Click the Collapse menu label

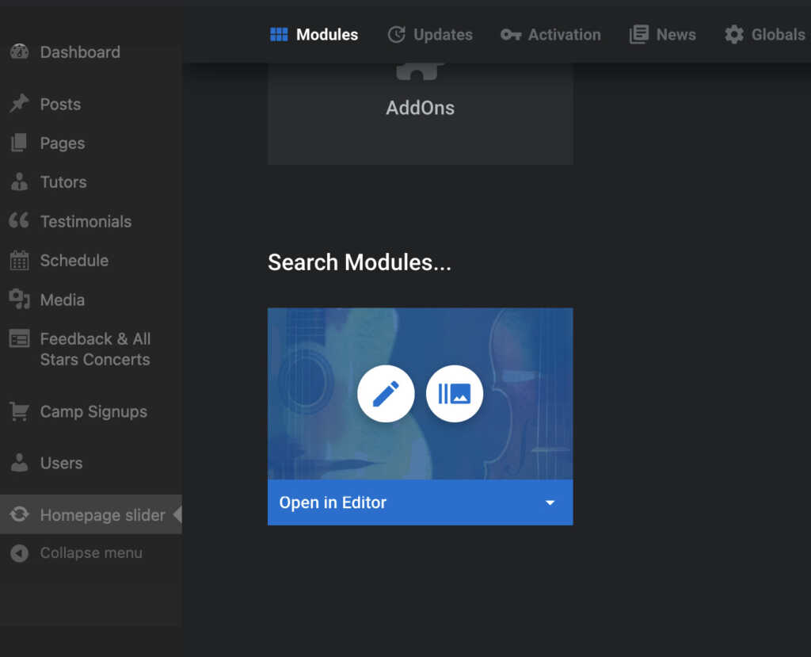pyautogui.click(x=91, y=553)
